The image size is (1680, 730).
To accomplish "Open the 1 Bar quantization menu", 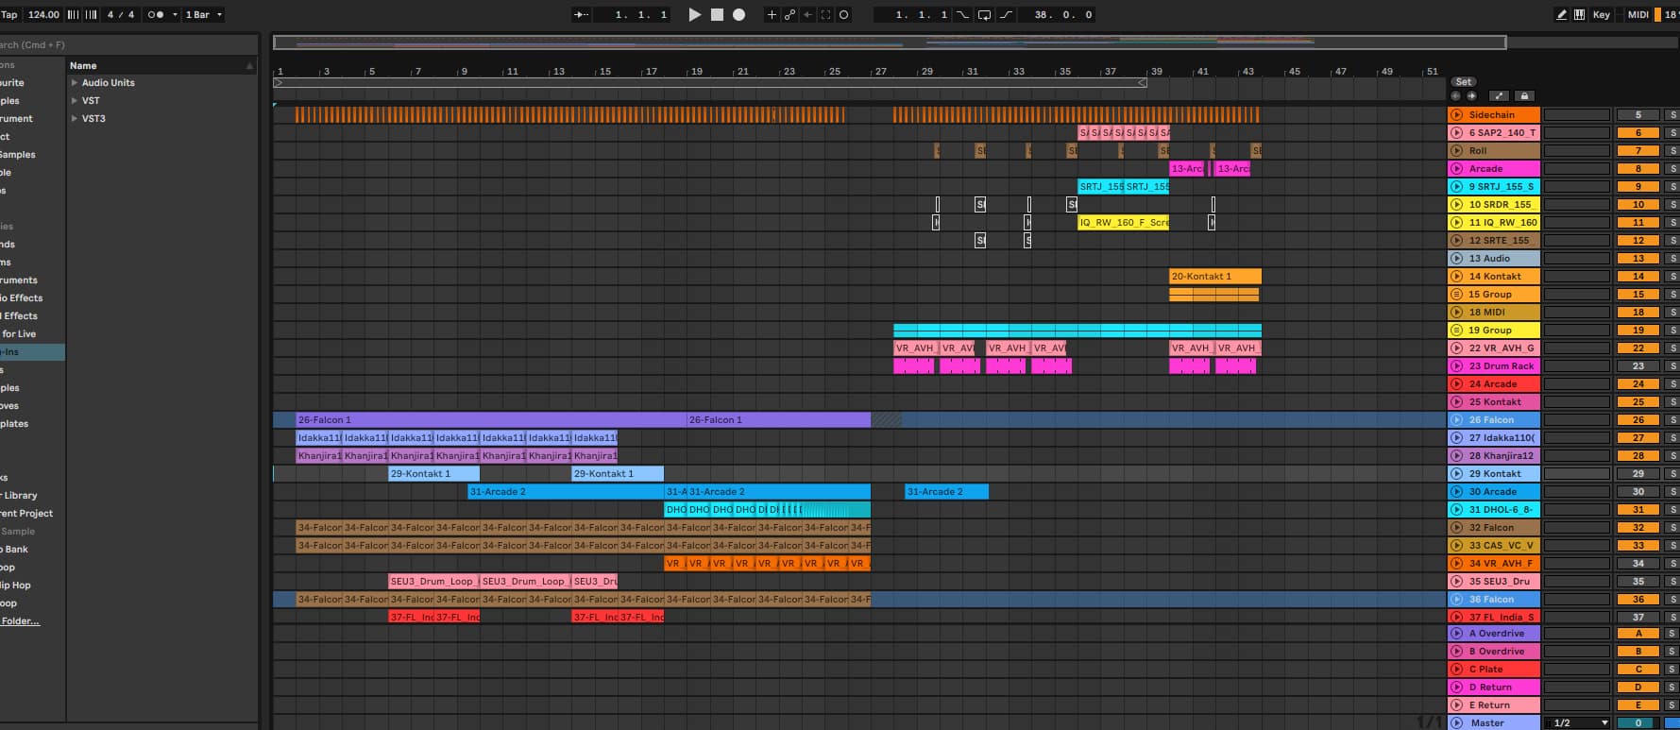I will [x=203, y=14].
